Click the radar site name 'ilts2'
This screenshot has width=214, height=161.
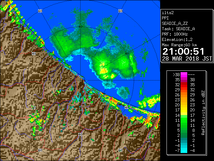click(x=168, y=13)
